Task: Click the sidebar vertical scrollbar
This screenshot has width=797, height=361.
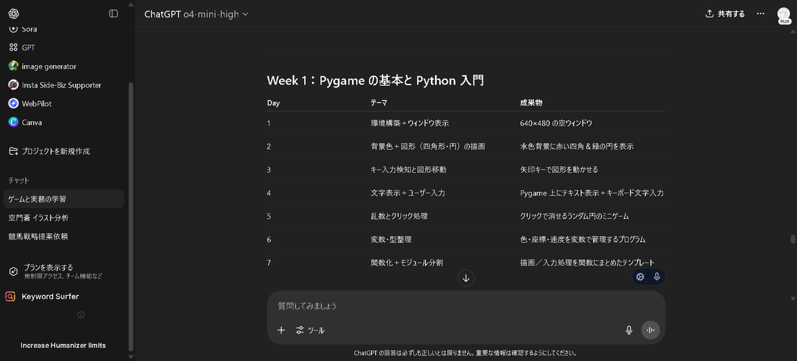Action: click(131, 217)
